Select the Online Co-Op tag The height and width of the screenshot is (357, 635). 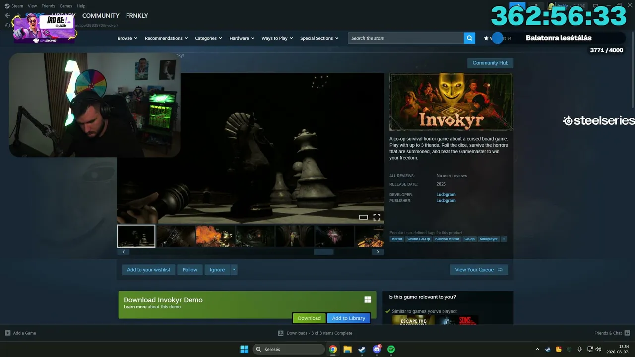coord(419,239)
